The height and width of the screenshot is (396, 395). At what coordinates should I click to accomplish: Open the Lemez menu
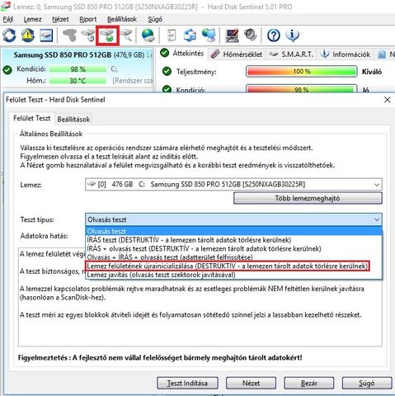click(32, 19)
